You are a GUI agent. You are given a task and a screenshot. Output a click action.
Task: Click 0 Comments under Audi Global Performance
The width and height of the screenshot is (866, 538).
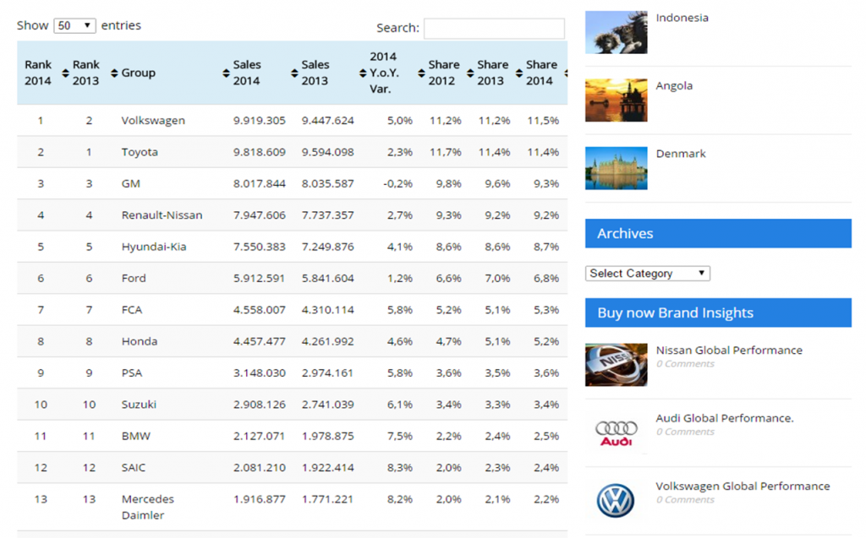(685, 432)
